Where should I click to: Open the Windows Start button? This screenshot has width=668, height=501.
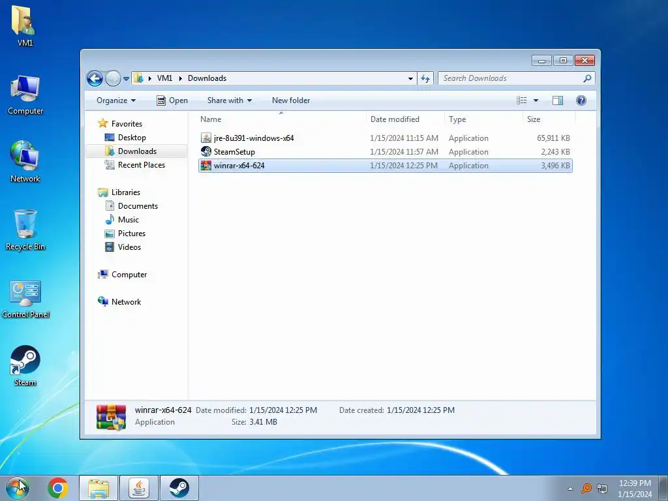click(18, 488)
